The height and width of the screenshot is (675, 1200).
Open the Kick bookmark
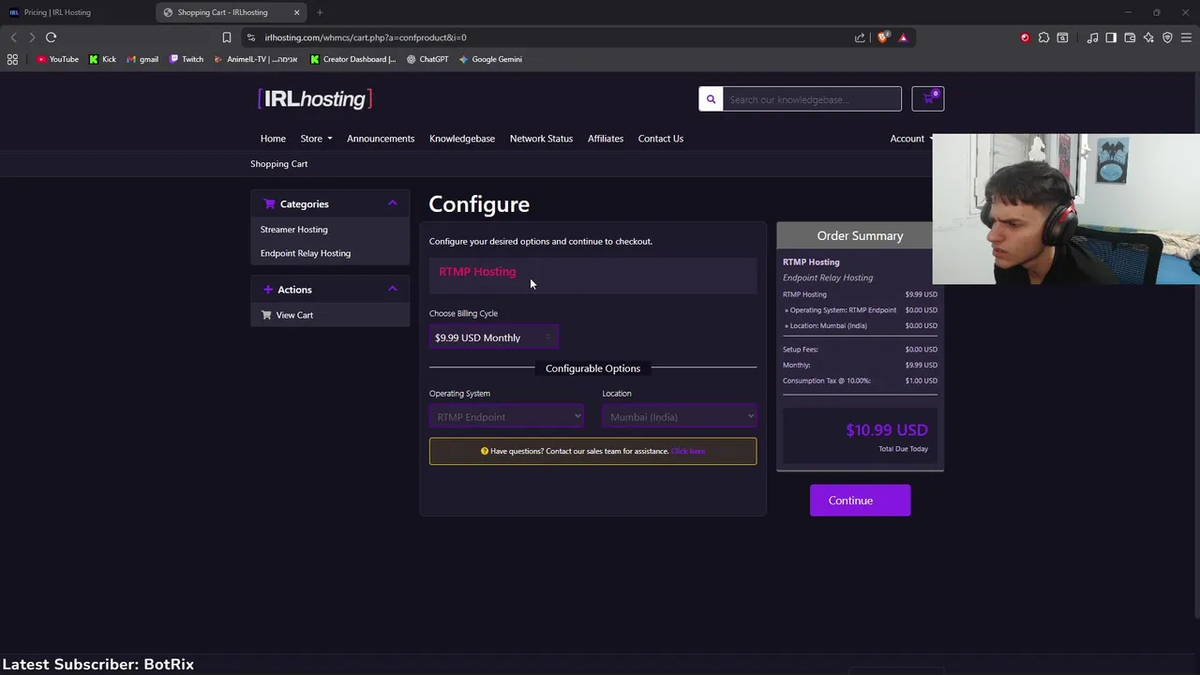pos(102,59)
